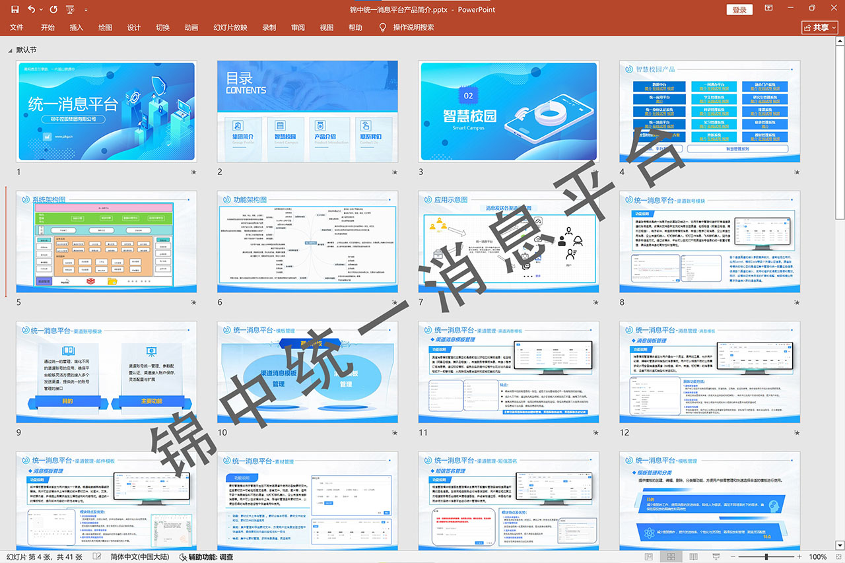Click the animation star under slide 11

(x=595, y=432)
